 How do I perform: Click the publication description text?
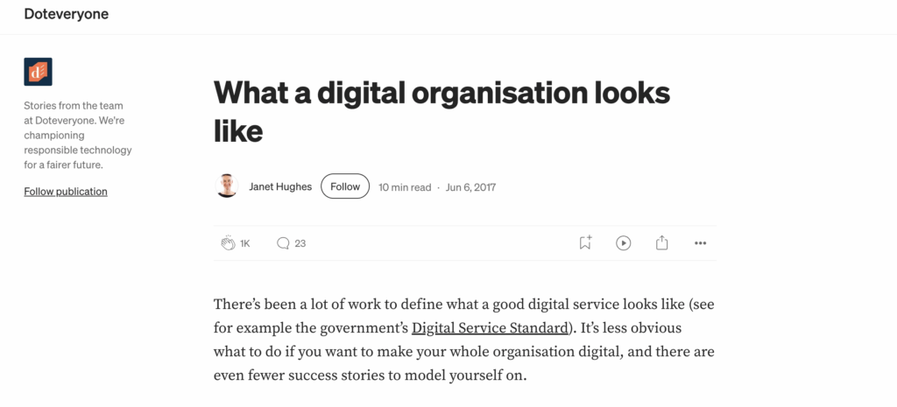coord(78,135)
